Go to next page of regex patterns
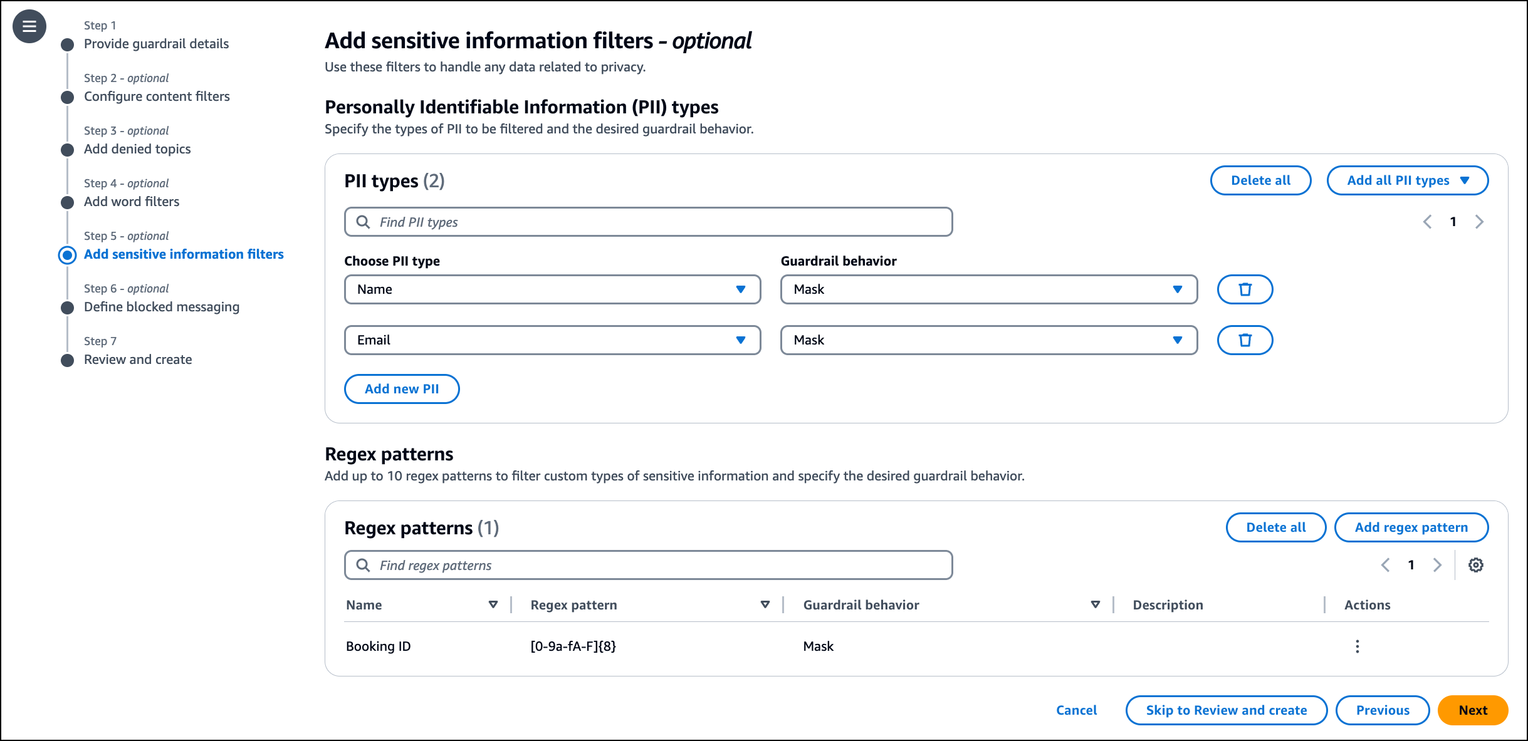 pyautogui.click(x=1437, y=565)
